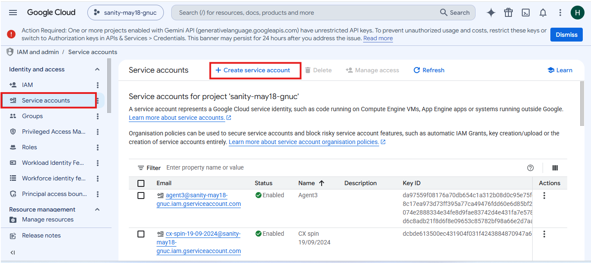Open project selector sanity-may18-gnuc
This screenshot has height=263, width=591.
[125, 13]
